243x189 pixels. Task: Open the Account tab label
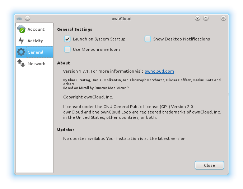point(36,29)
